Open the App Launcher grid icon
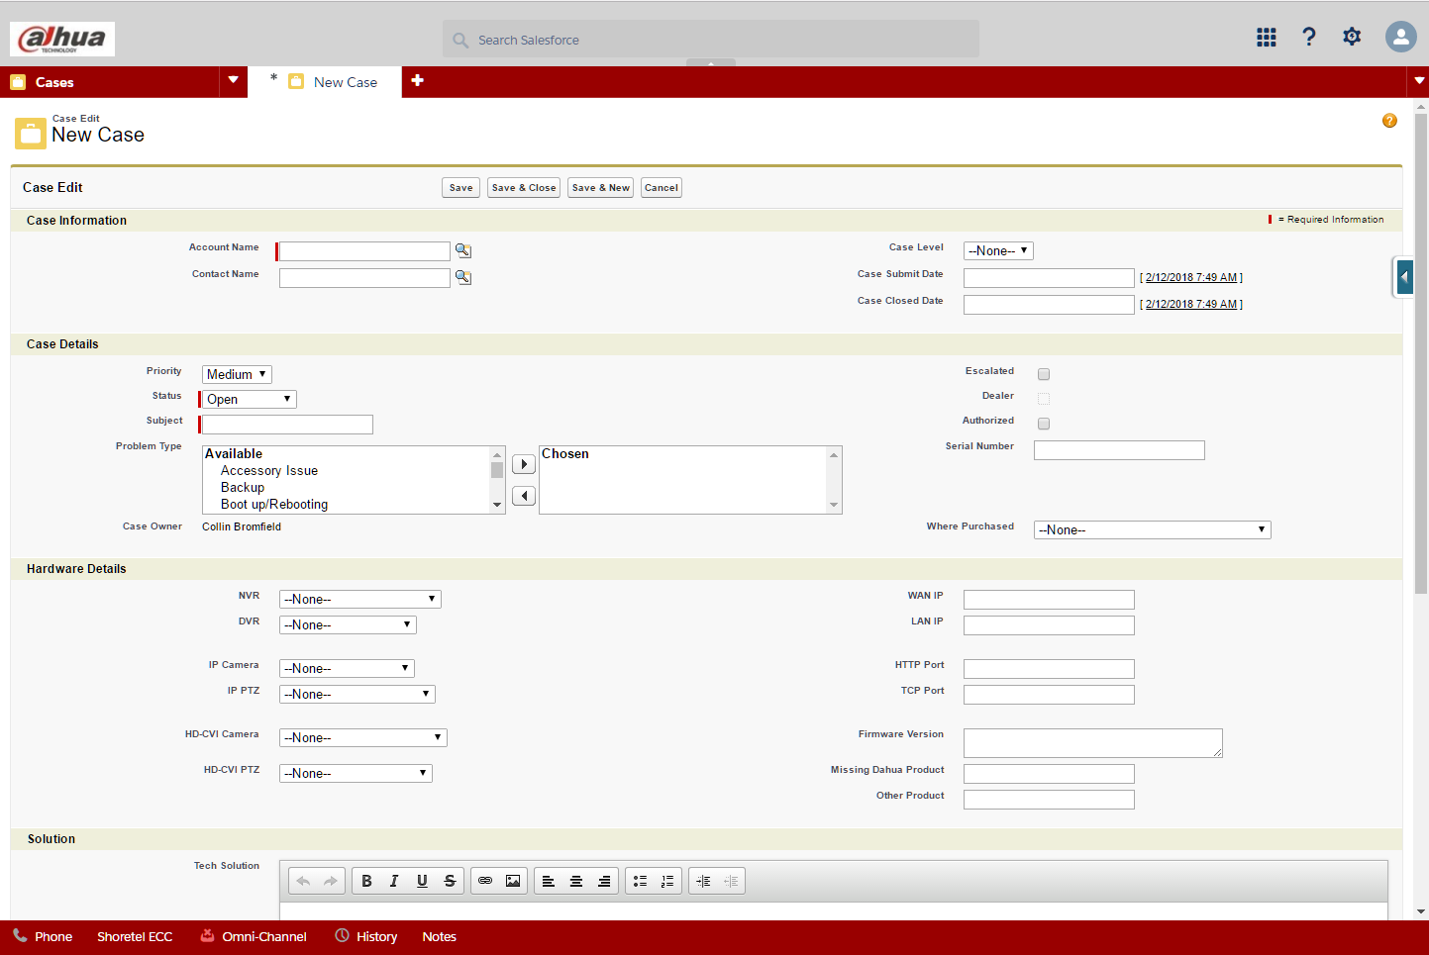The width and height of the screenshot is (1429, 955). pyautogui.click(x=1266, y=38)
